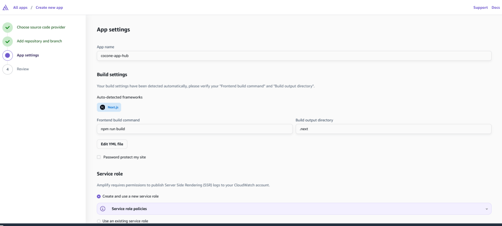Click the step 4 Review number icon
Viewport: 502px width, 226px height.
[7, 69]
